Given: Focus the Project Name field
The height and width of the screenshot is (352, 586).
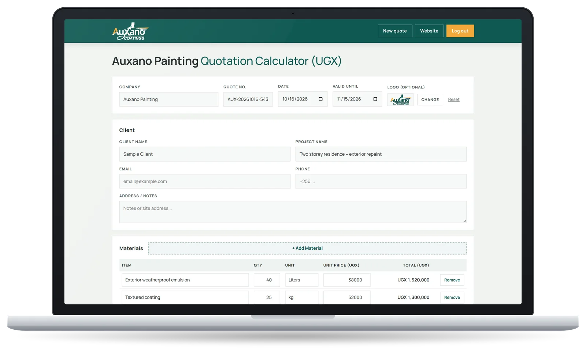Looking at the screenshot, I should [381, 154].
